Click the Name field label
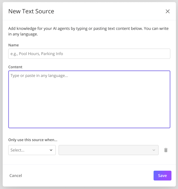The height and width of the screenshot is (189, 178). [x=14, y=45]
